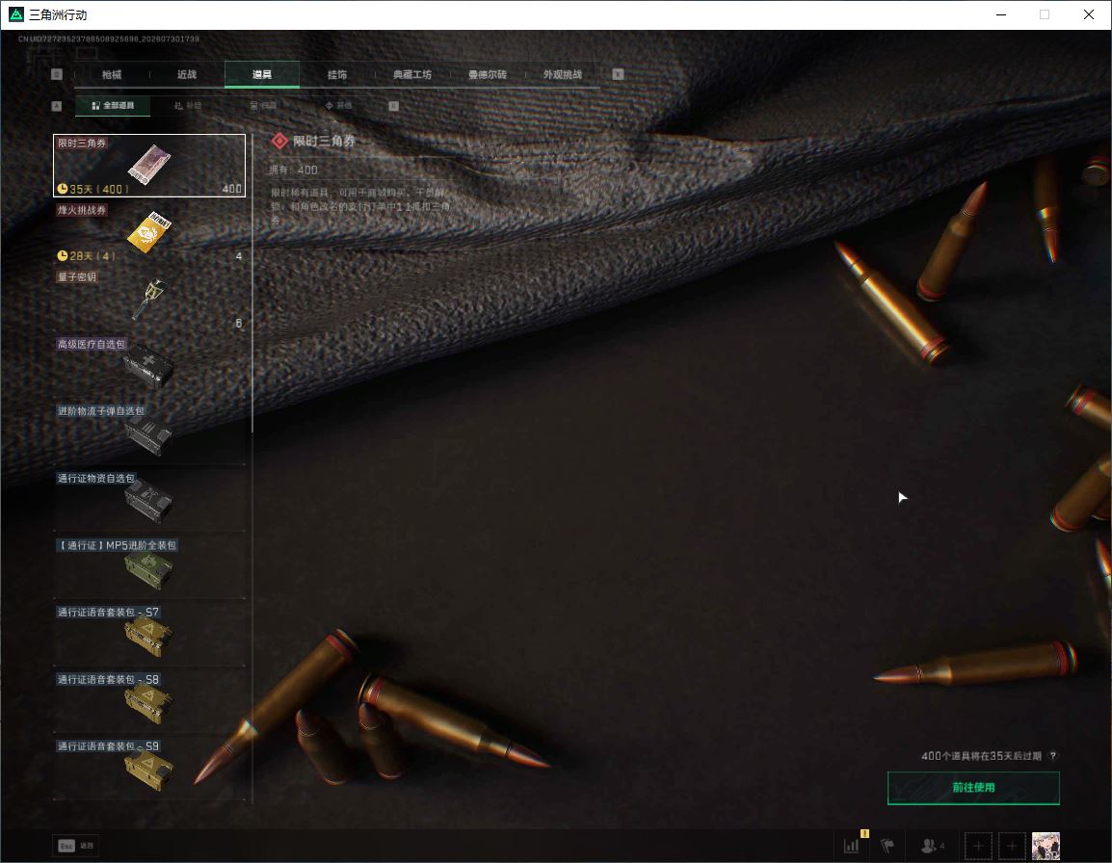Click the 前往使用 button
Viewport: 1112px width, 863px height.
973,788
